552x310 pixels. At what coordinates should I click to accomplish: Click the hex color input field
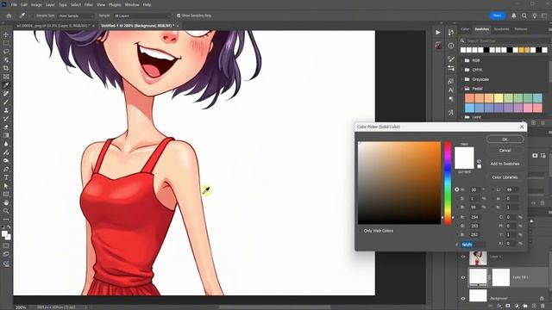click(474, 245)
